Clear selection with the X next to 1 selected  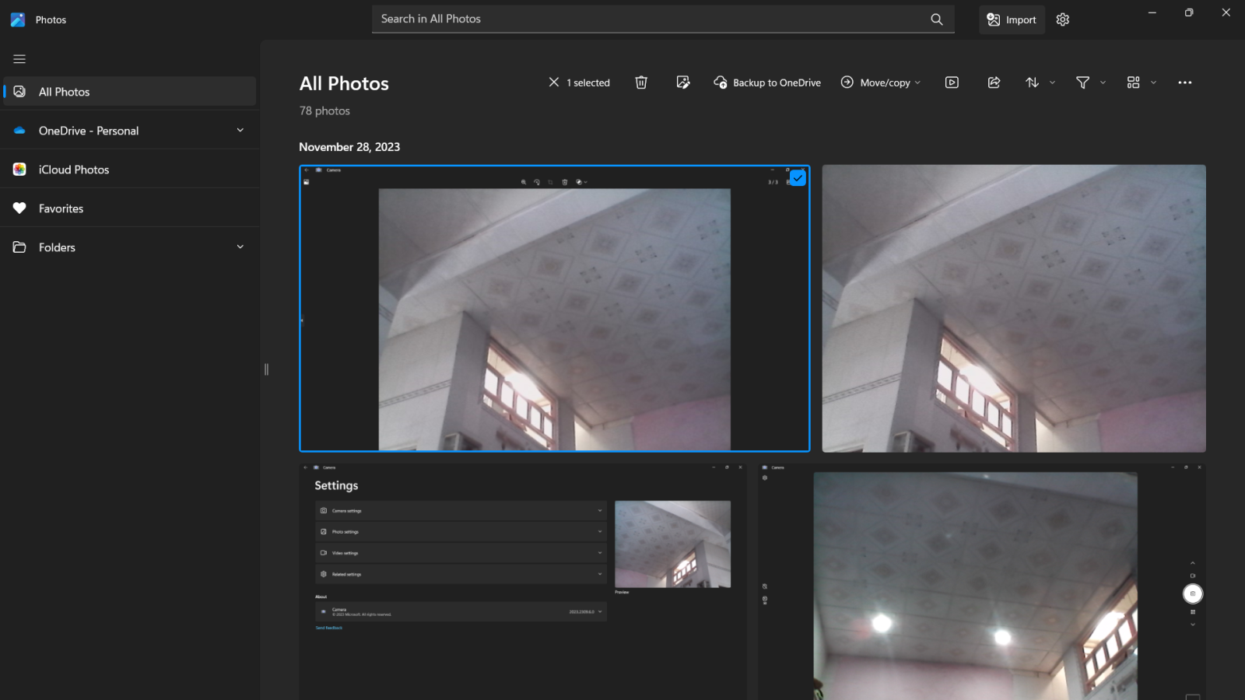click(554, 82)
